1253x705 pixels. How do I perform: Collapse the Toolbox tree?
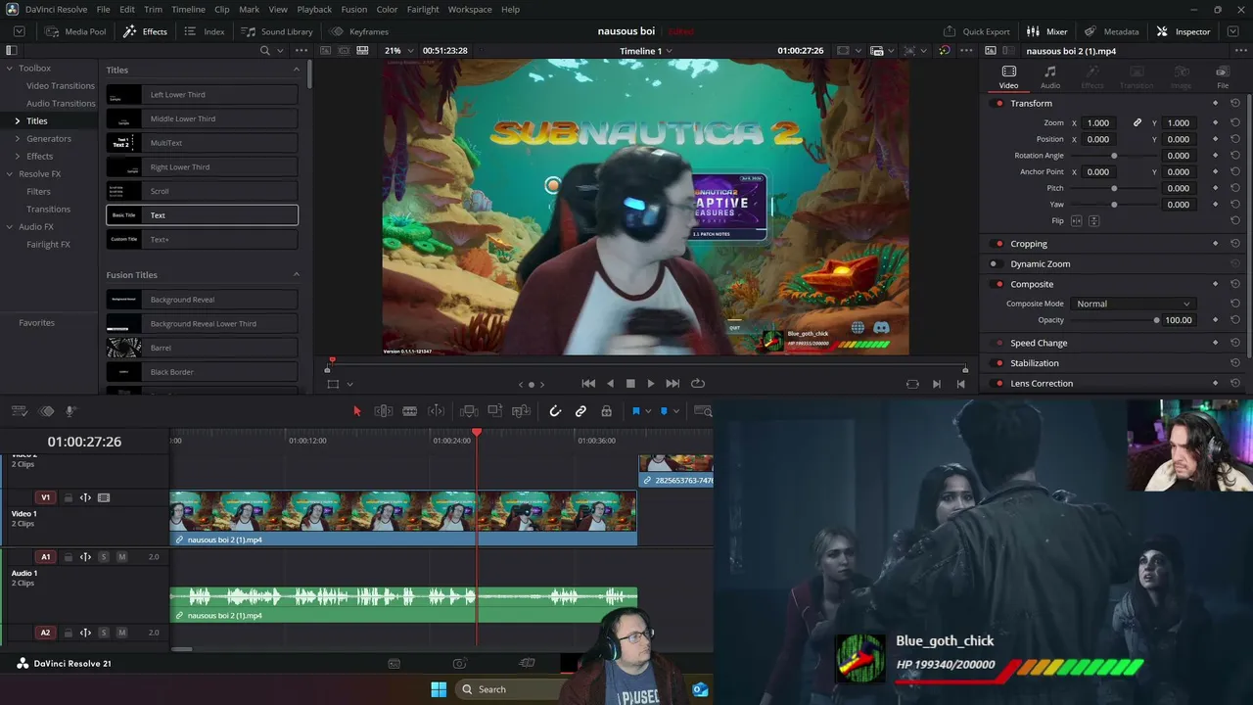[9, 69]
